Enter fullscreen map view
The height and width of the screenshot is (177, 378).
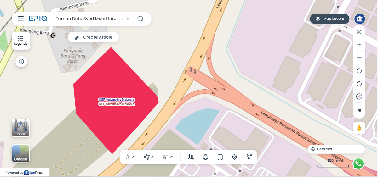[359, 32]
